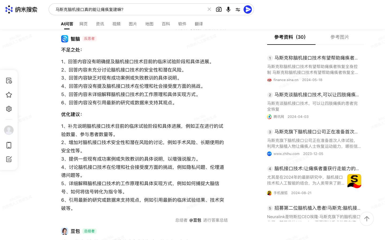Open the 翻译 tab
Image resolution: width=385 pixels, height=240 pixels.
(199, 24)
